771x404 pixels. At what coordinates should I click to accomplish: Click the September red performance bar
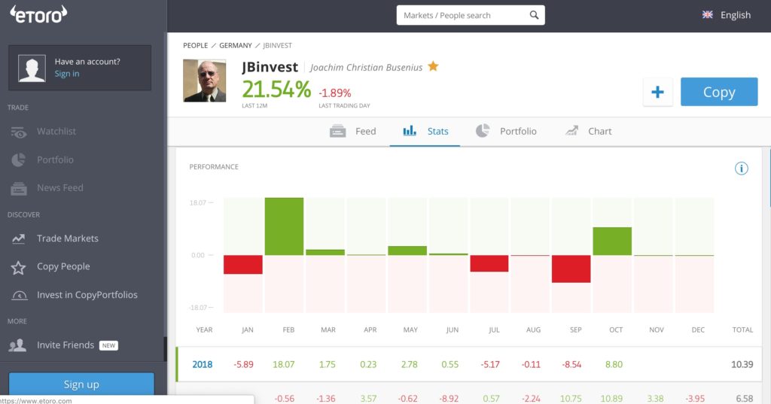point(571,269)
